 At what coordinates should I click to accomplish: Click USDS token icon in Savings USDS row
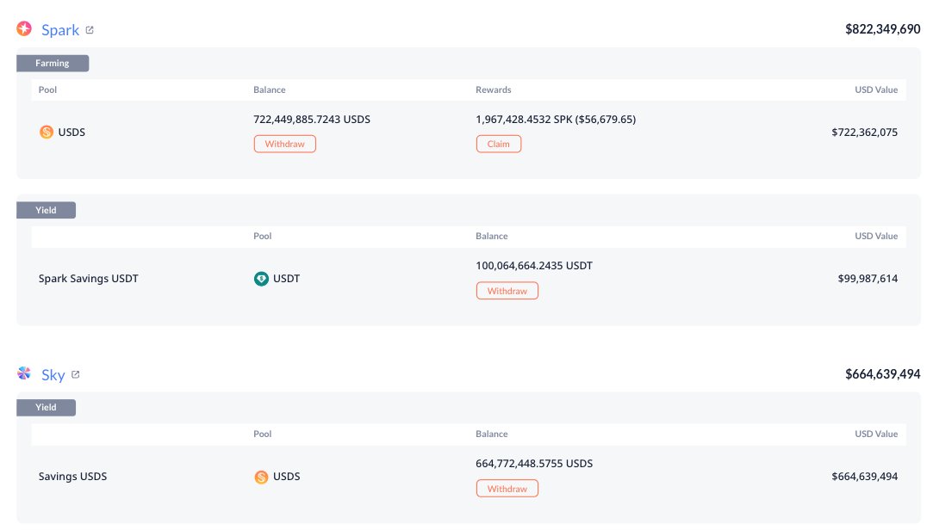pos(261,477)
